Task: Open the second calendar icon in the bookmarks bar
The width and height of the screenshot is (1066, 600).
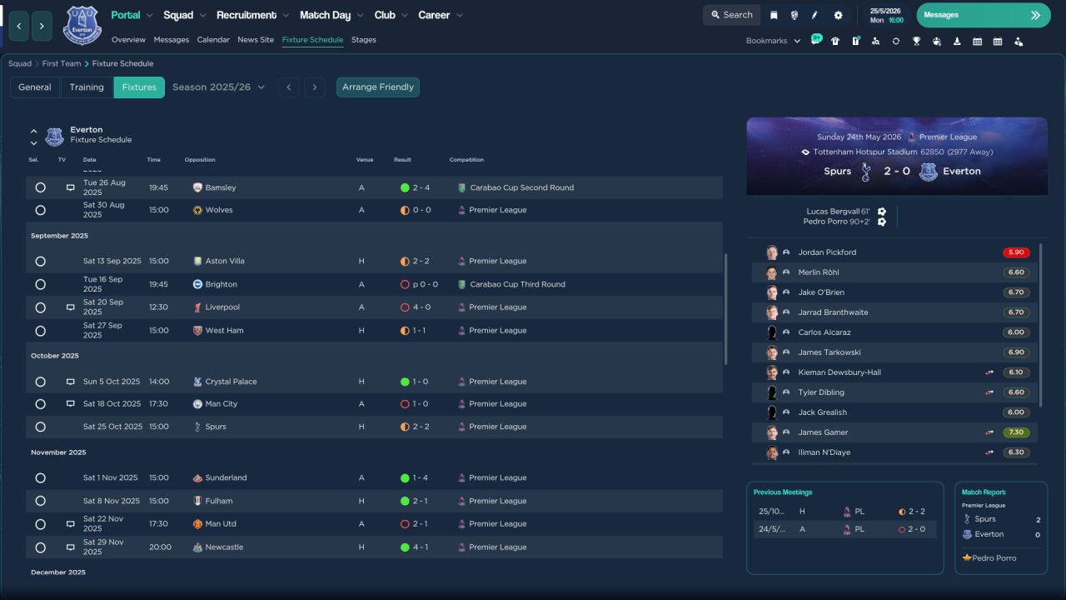Action: pos(998,41)
